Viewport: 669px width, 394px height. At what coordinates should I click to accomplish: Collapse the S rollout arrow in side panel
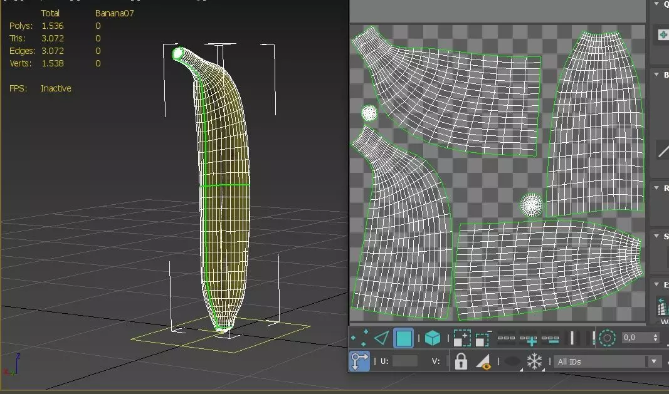click(656, 236)
